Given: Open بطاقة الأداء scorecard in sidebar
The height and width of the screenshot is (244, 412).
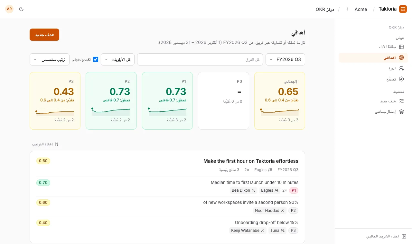Looking at the screenshot, I should point(373,47).
